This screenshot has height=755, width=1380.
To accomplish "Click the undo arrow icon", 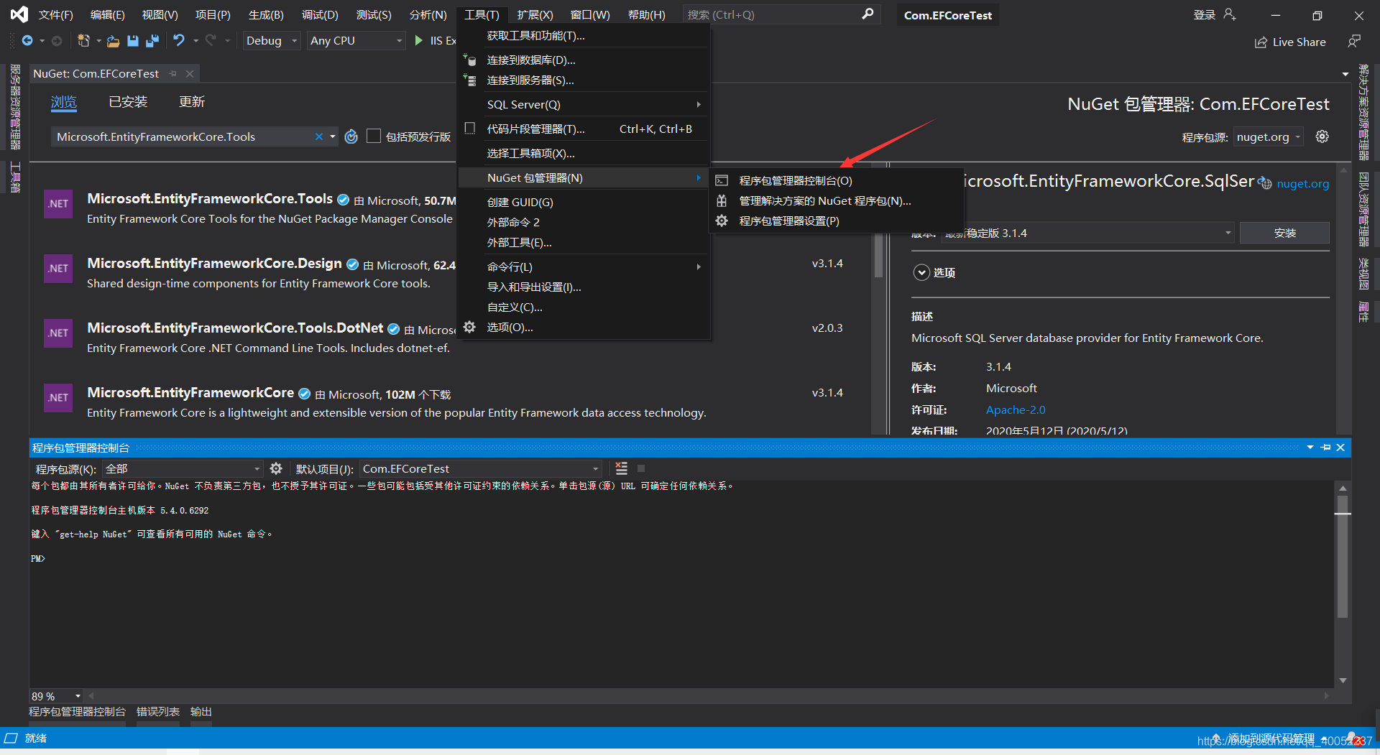I will click(178, 41).
